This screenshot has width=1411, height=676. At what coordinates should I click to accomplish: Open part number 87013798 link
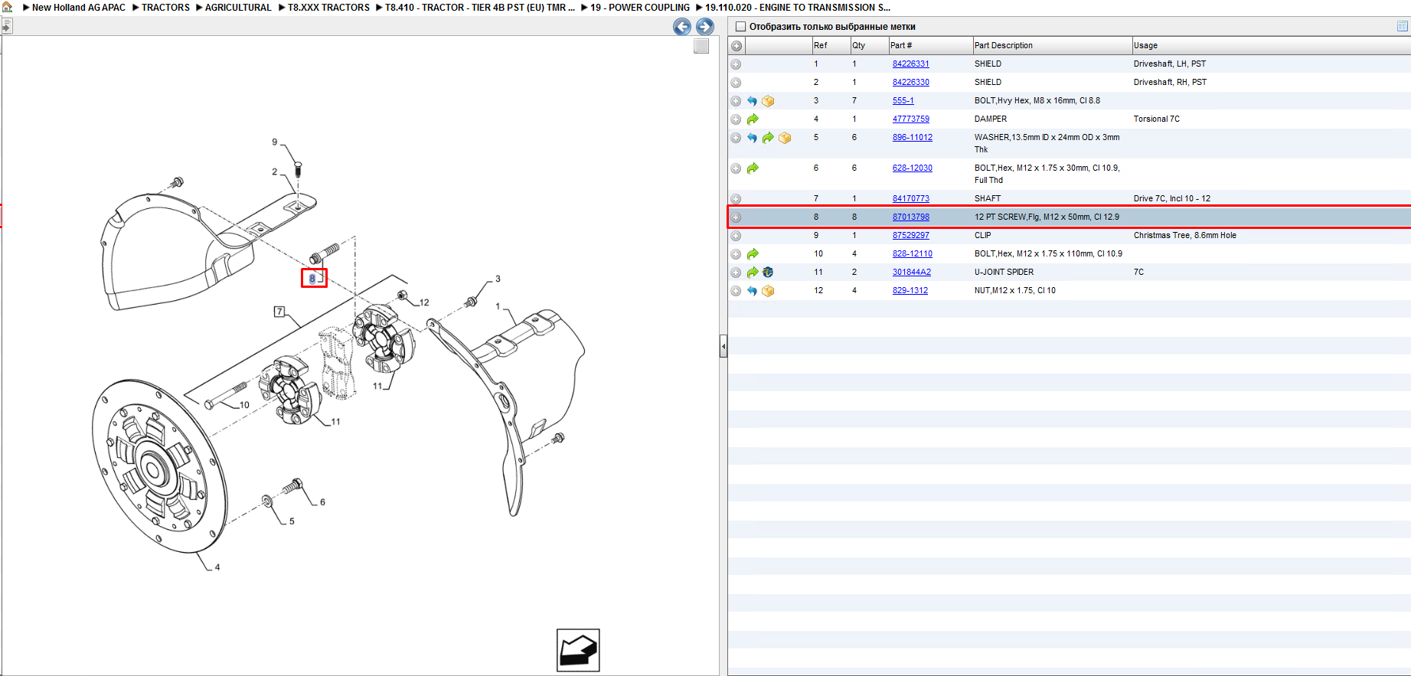pyautogui.click(x=910, y=217)
